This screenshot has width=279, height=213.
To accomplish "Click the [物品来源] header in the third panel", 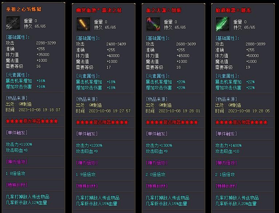I will [x=158, y=99].
